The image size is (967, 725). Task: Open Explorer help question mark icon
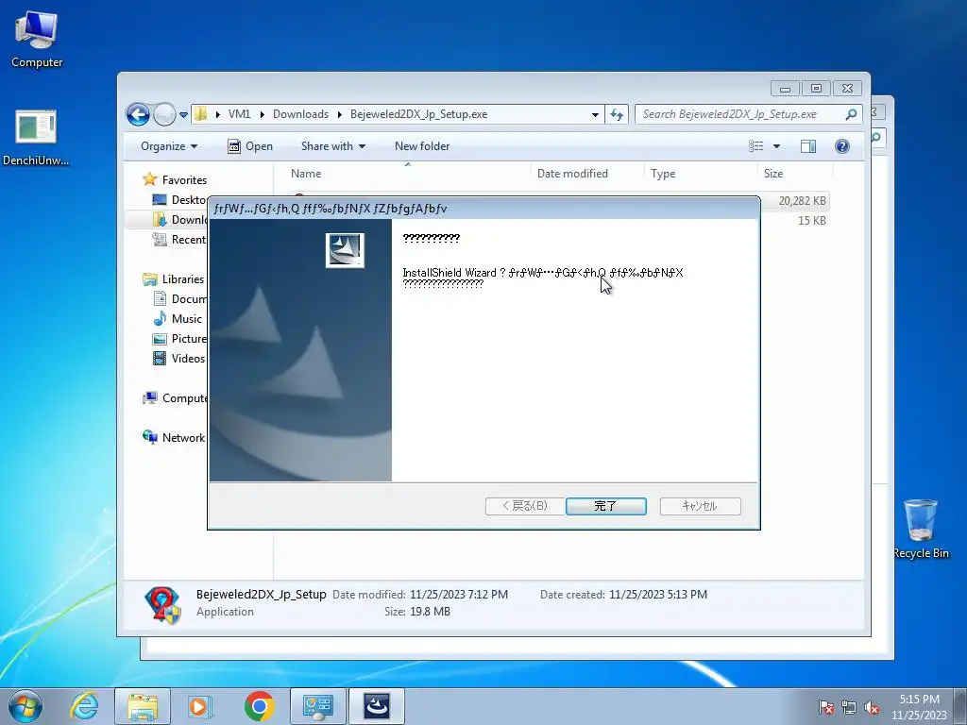(841, 146)
